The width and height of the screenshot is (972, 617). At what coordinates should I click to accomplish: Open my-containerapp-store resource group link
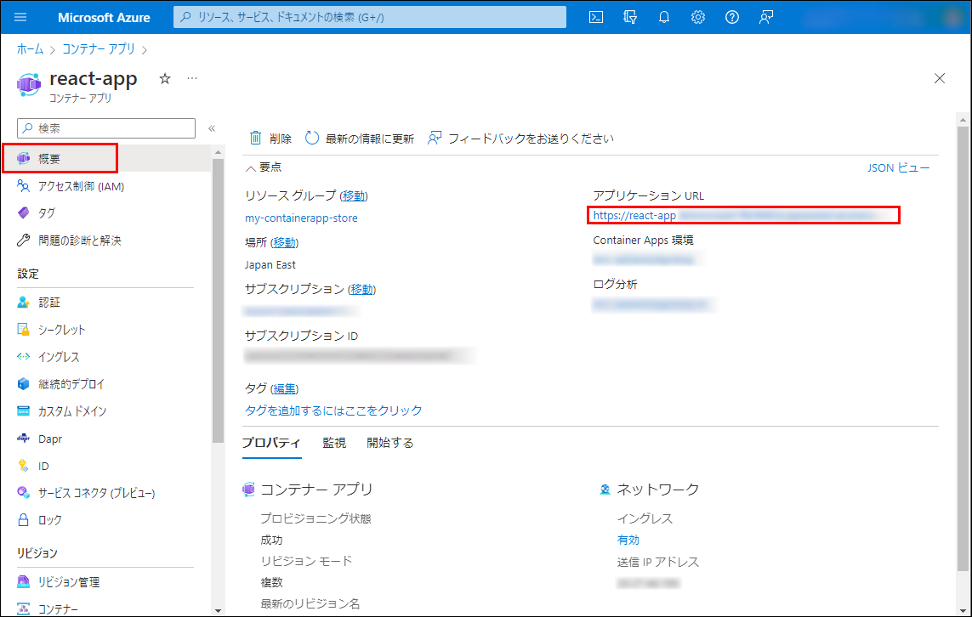(301, 218)
